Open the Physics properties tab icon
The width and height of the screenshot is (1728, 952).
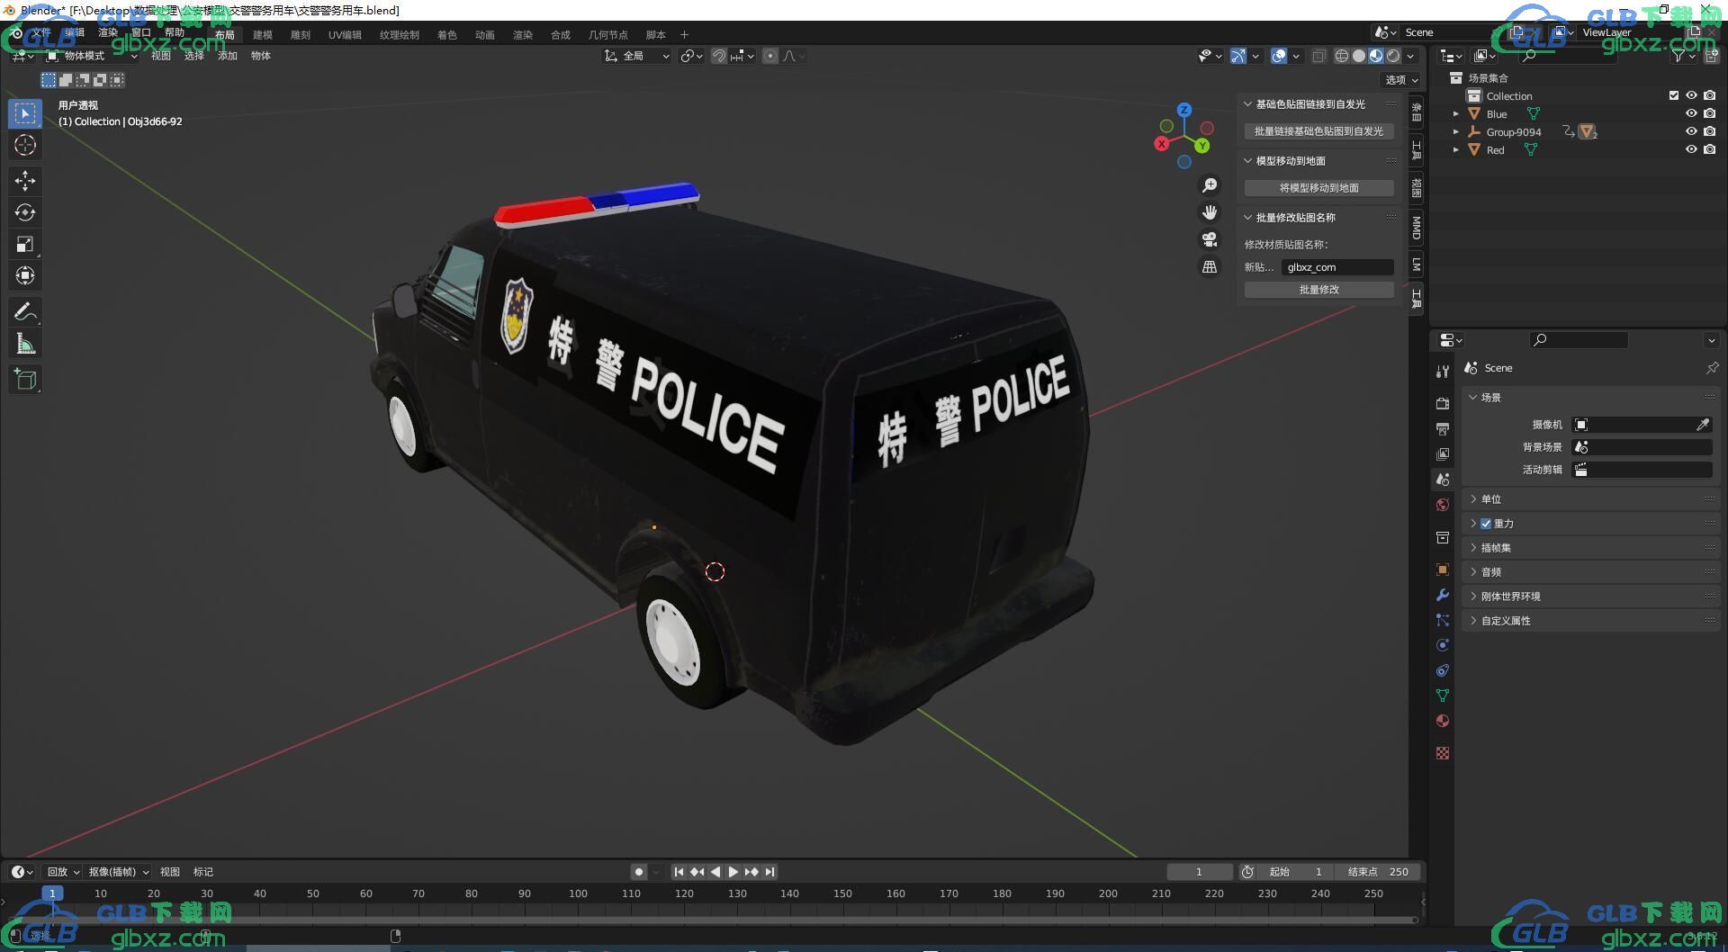(1443, 645)
